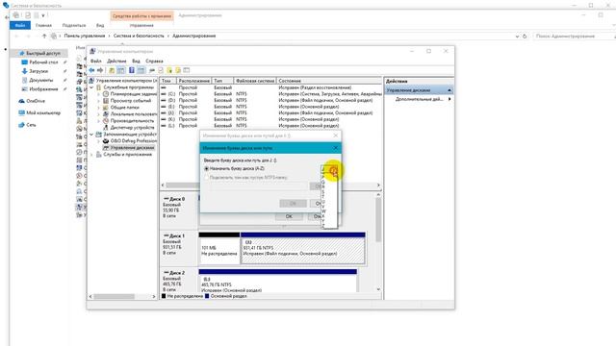The width and height of the screenshot is (616, 346).
Task: Select Планировщик заданий clock icon in tree
Action: click(106, 94)
